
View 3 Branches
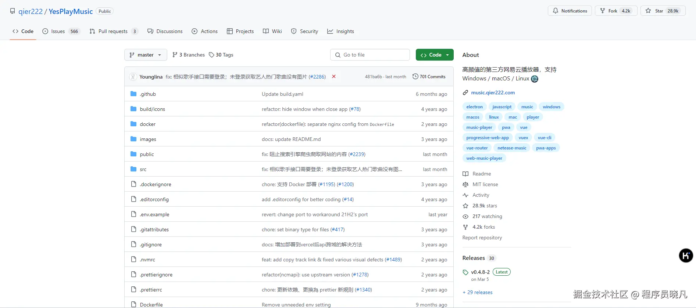coord(189,55)
